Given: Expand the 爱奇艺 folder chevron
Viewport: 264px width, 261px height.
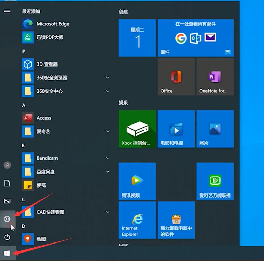Looking at the screenshot, I should 108,131.
